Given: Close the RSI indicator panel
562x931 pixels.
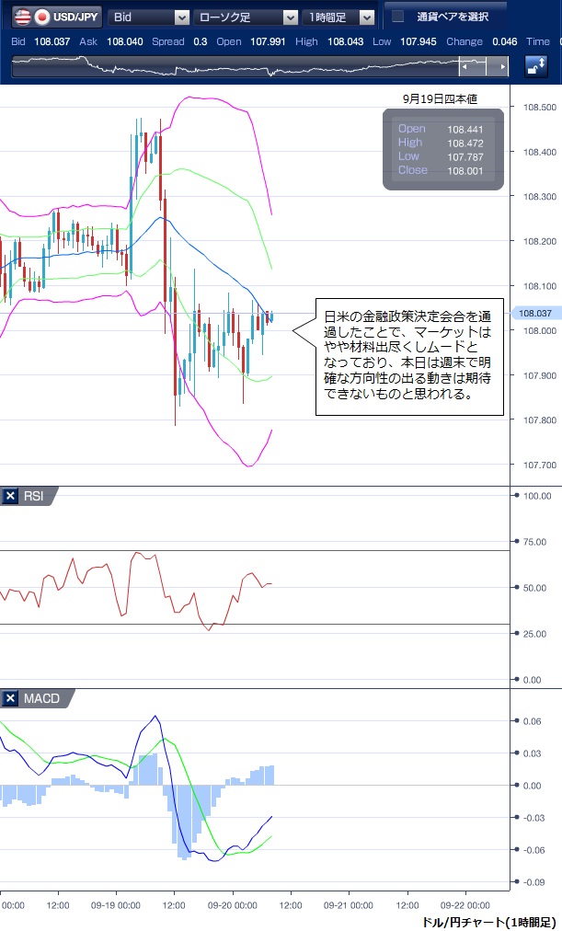Looking at the screenshot, I should [x=11, y=497].
